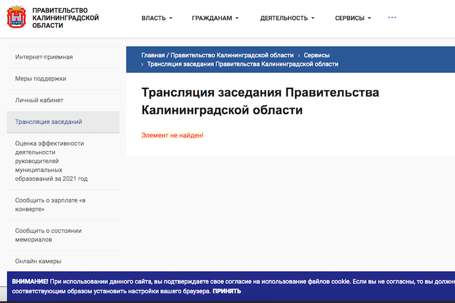
Task: Open the ГРАЖДАНАМ dropdown menu
Action: click(x=212, y=18)
